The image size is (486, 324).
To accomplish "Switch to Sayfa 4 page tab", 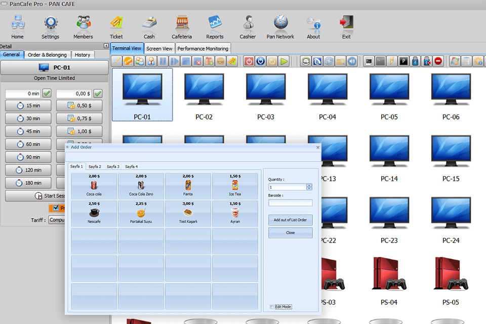I will click(132, 167).
